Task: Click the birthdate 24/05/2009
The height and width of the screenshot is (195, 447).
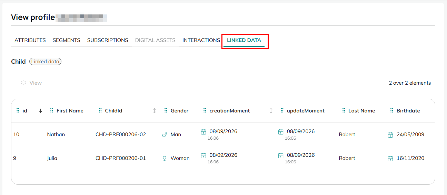Action: (x=410, y=134)
